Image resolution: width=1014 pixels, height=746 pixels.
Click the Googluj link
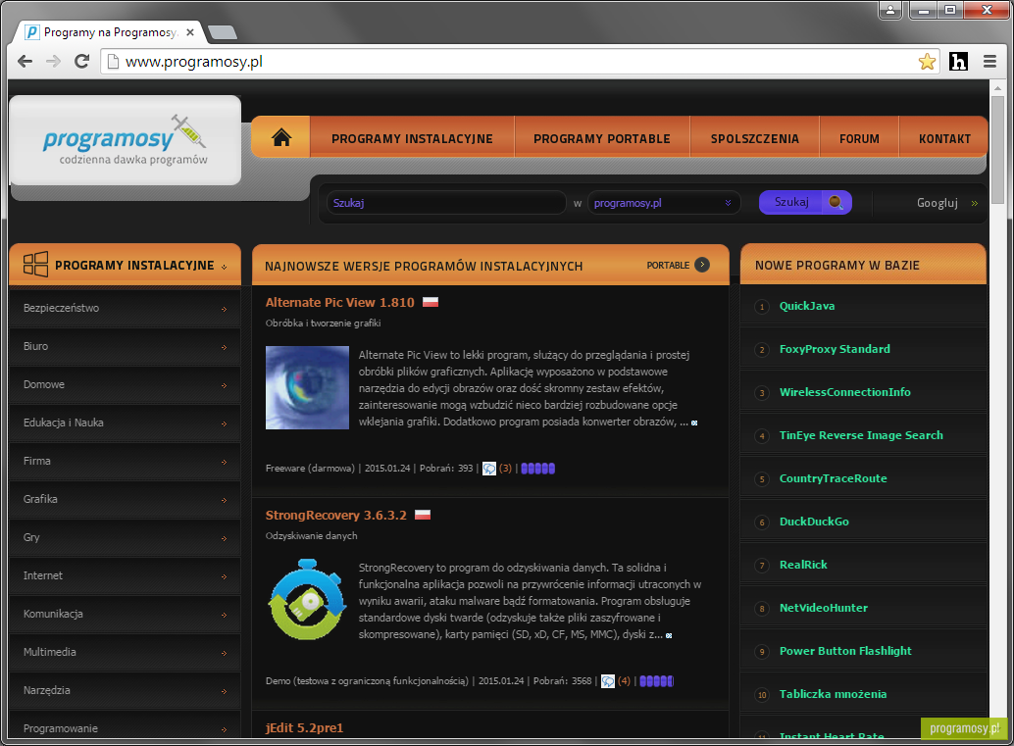click(x=938, y=203)
